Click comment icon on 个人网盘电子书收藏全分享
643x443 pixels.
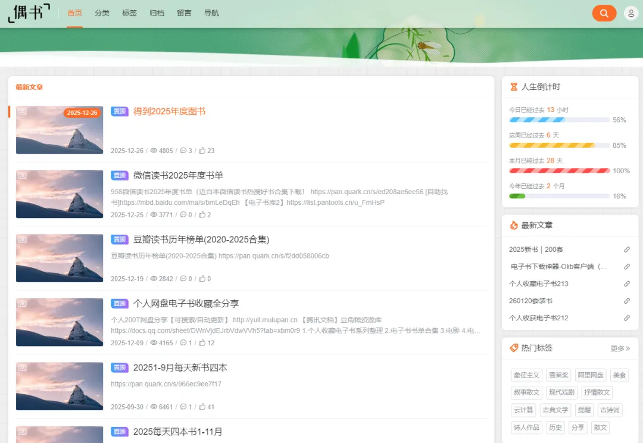[x=183, y=342]
